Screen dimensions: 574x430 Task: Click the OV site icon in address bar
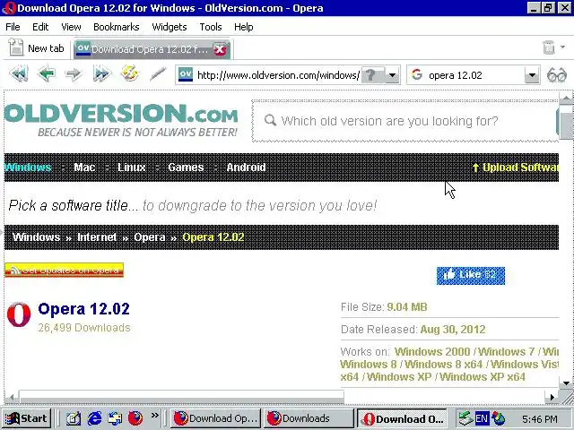(186, 75)
